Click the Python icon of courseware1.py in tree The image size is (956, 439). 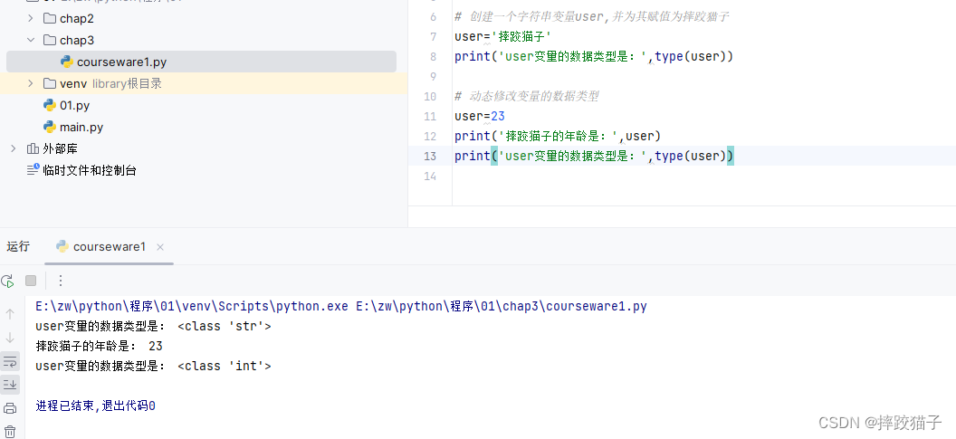coord(66,62)
